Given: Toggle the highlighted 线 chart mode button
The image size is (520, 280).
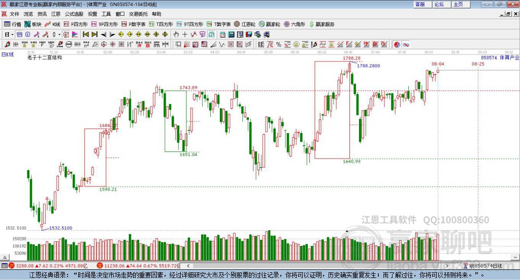Looking at the screenshot, I should pos(212,35).
